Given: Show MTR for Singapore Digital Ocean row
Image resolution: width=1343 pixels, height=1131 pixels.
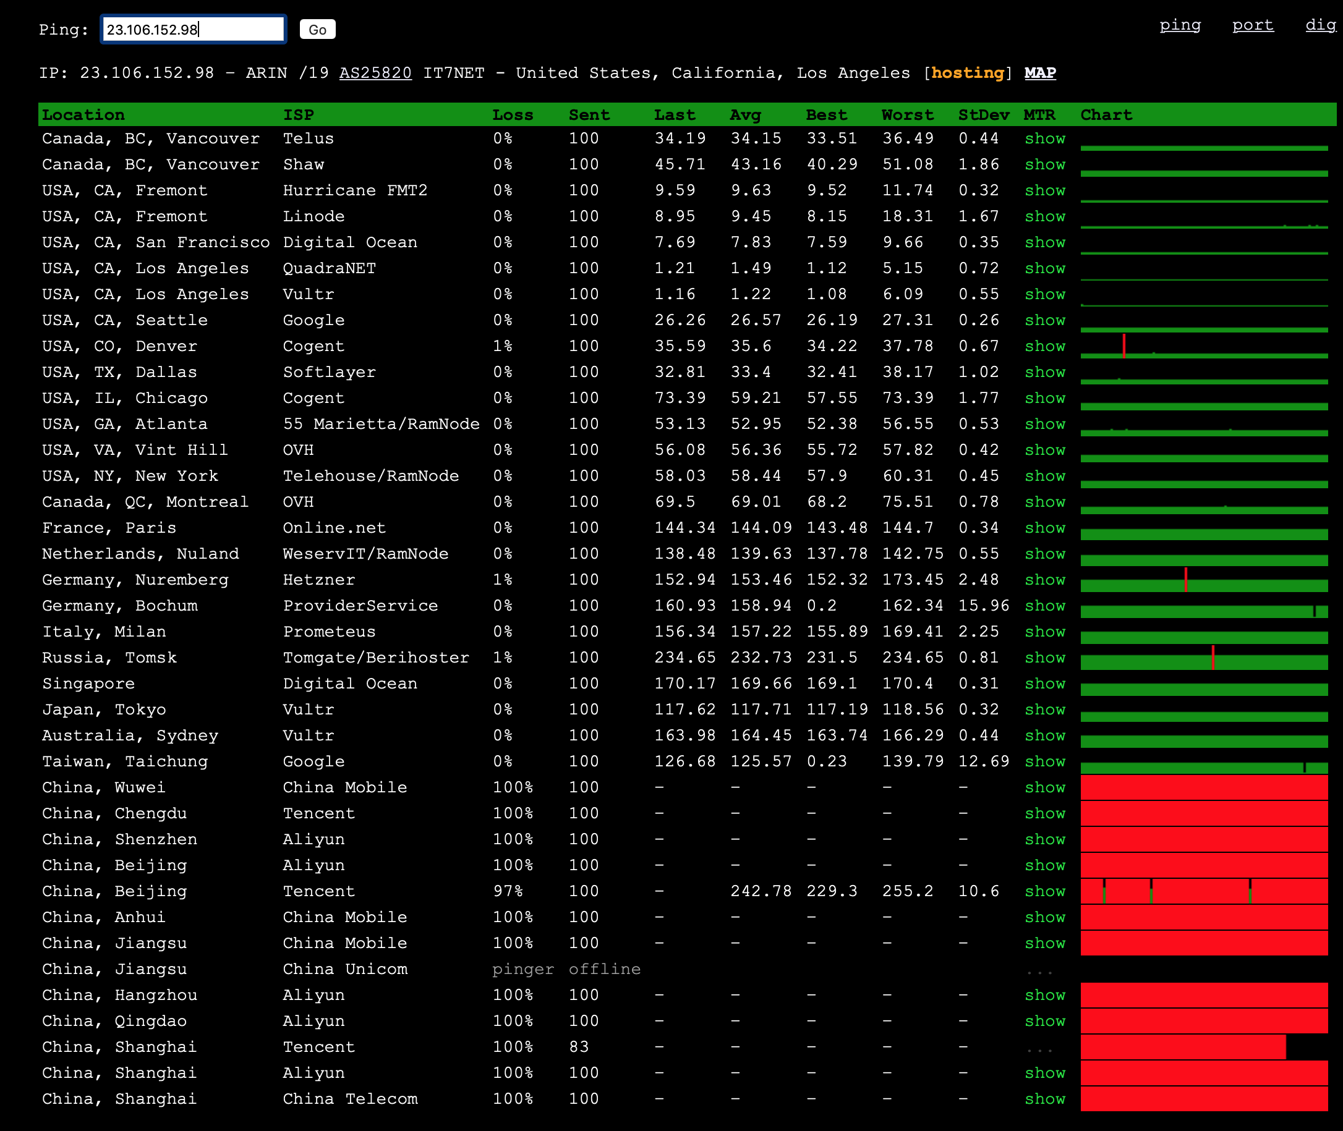Looking at the screenshot, I should (1044, 684).
